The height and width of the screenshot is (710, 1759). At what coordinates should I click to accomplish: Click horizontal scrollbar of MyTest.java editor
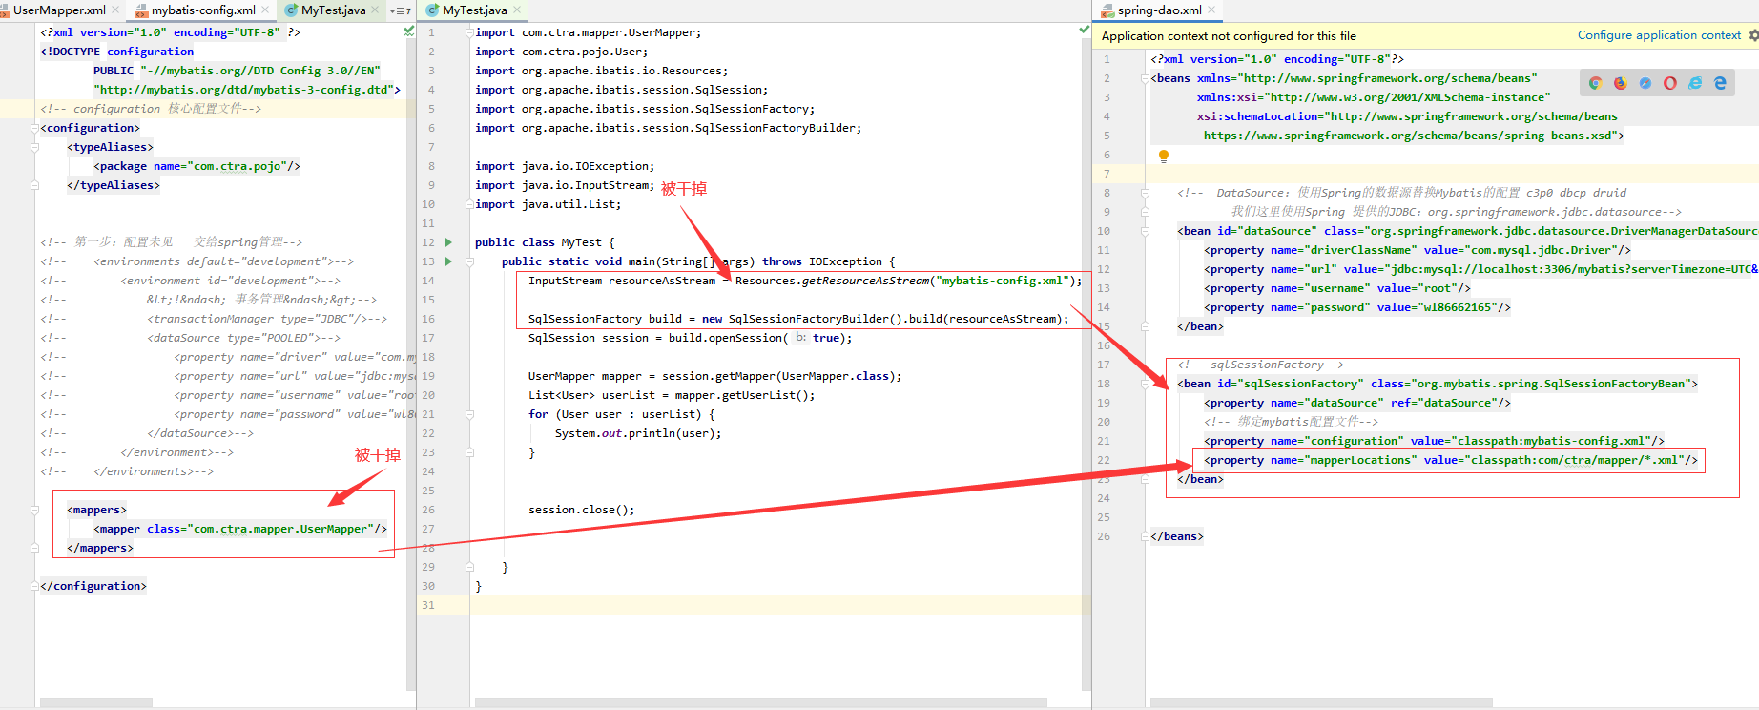(x=760, y=702)
